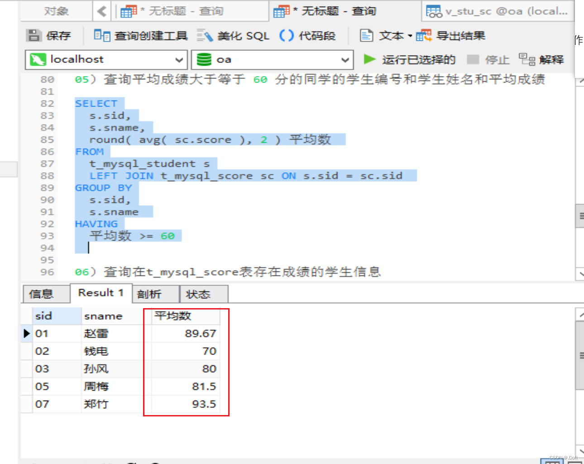Select the cell with sid 02
This screenshot has height=464, width=584.
click(x=57, y=351)
